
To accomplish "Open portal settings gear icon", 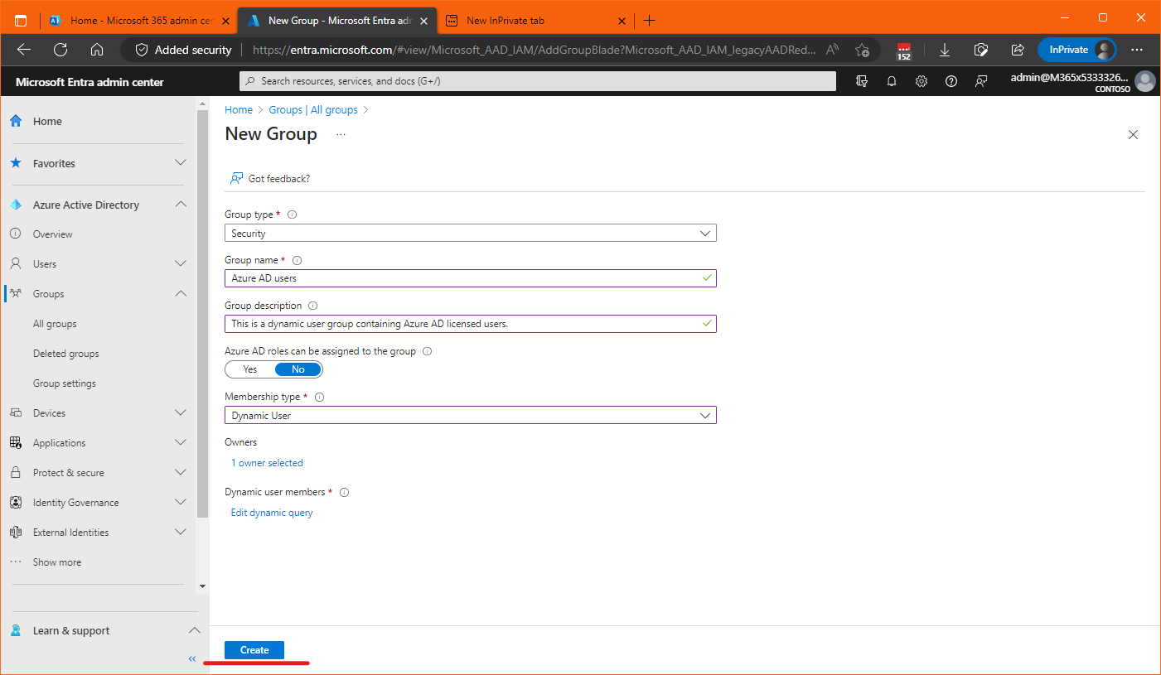I will point(922,81).
